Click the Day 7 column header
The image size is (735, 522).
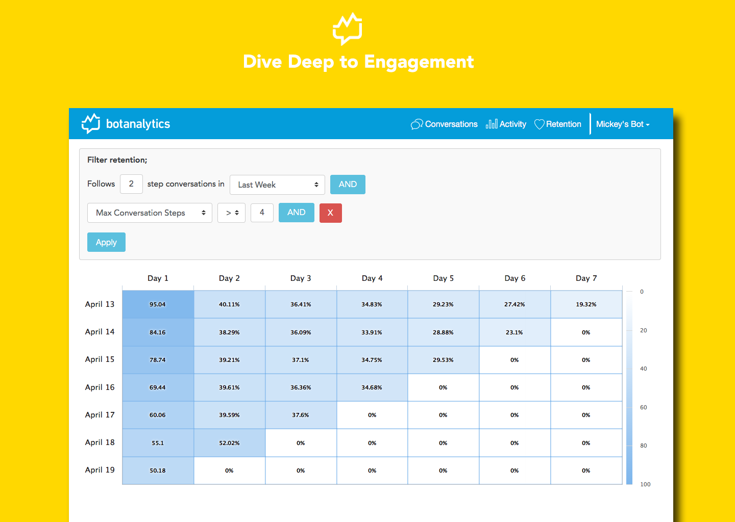586,278
